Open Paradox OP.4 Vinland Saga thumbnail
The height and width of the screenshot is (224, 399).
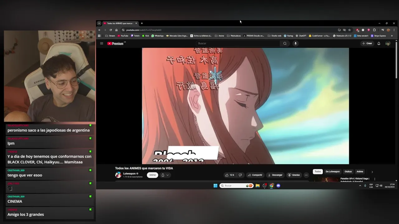click(x=326, y=179)
